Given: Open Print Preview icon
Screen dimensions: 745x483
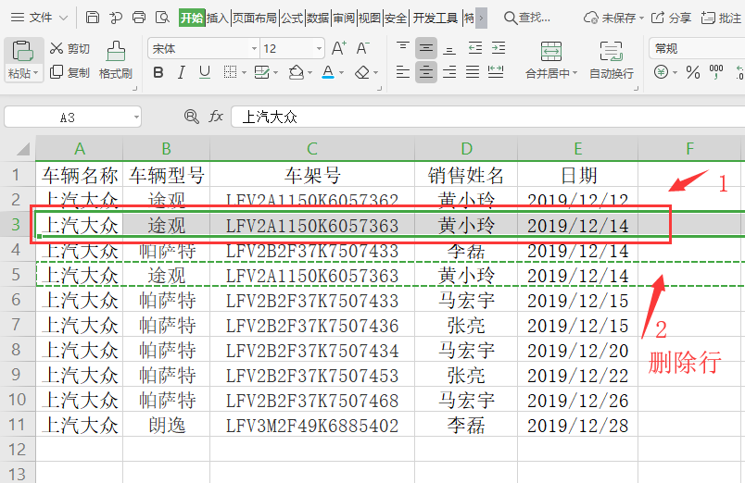Looking at the screenshot, I should point(162,18).
